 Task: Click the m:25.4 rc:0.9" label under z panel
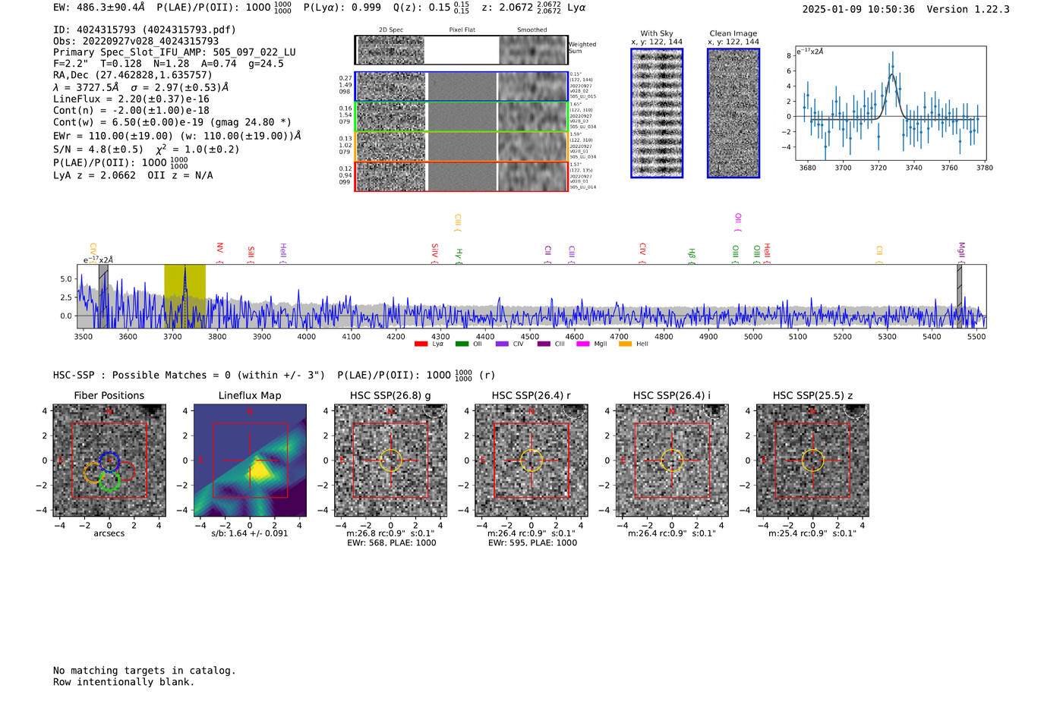pyautogui.click(x=812, y=533)
